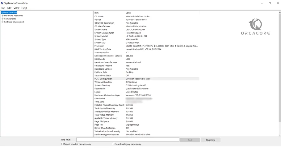Screen dimensions: 281x148
Task: Maximize the System Information window
Action: click(270, 3)
